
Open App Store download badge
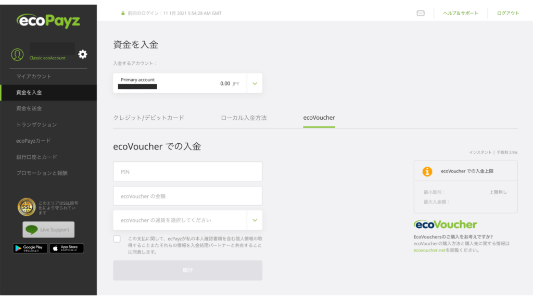pos(67,248)
